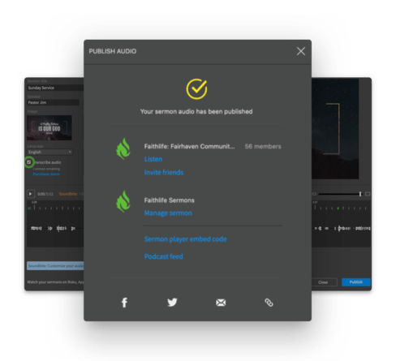
Task: Copy sermon link with chain icon
Action: click(269, 303)
